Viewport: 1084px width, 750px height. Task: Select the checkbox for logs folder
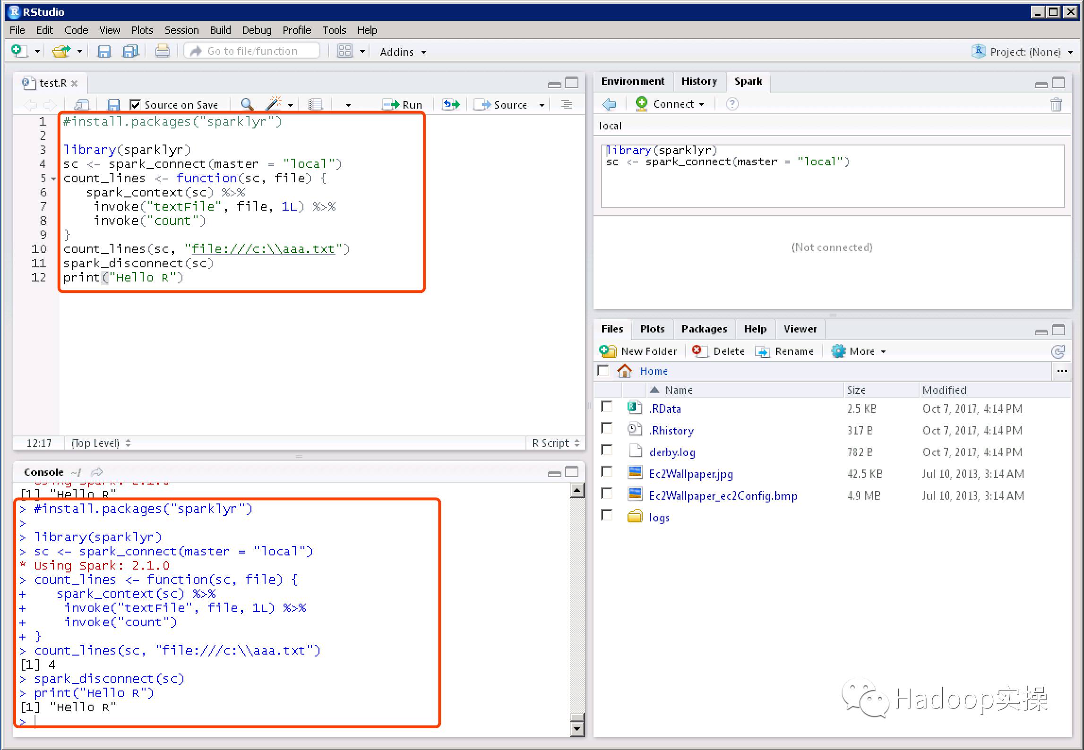pyautogui.click(x=607, y=516)
